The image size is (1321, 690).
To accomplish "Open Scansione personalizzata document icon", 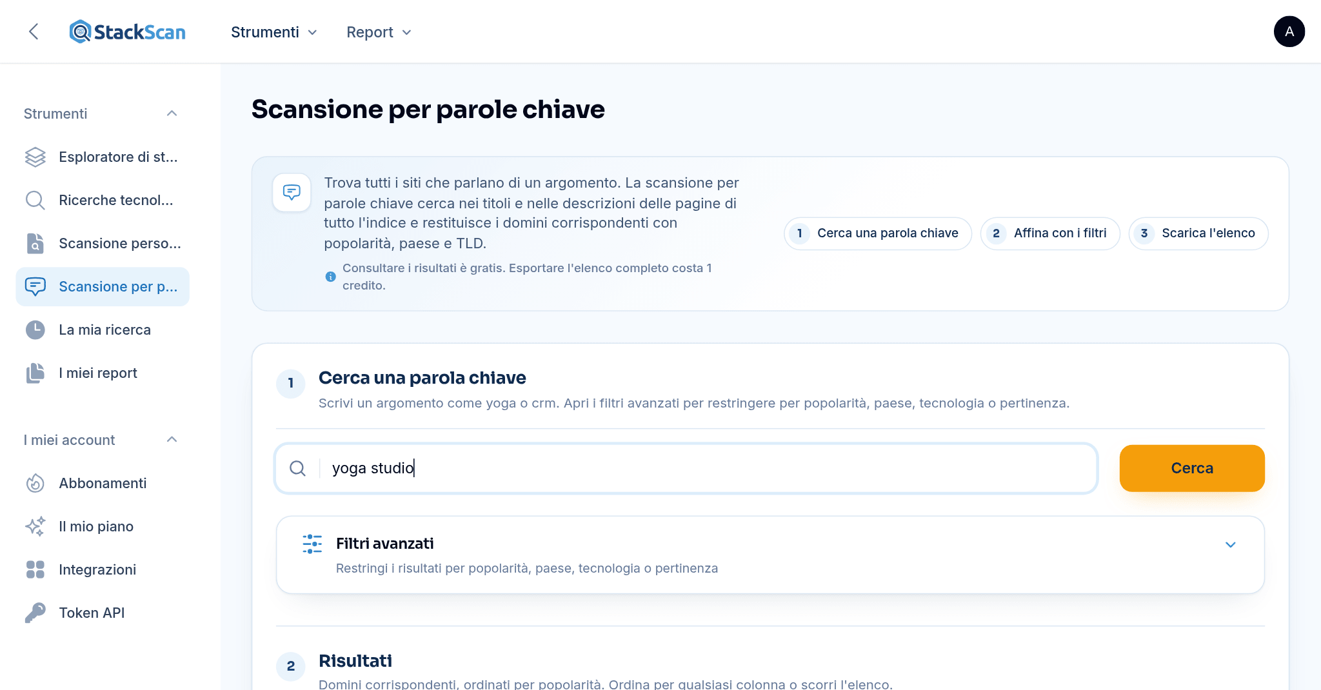I will click(35, 243).
